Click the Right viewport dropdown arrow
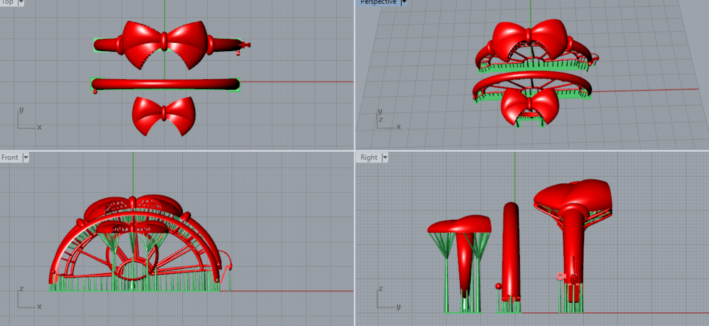The height and width of the screenshot is (326, 709). [384, 158]
